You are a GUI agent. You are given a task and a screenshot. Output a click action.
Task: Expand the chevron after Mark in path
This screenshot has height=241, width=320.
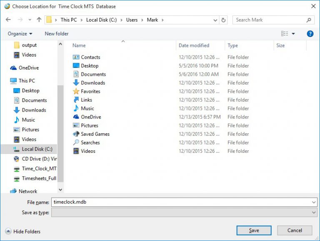click(162, 20)
